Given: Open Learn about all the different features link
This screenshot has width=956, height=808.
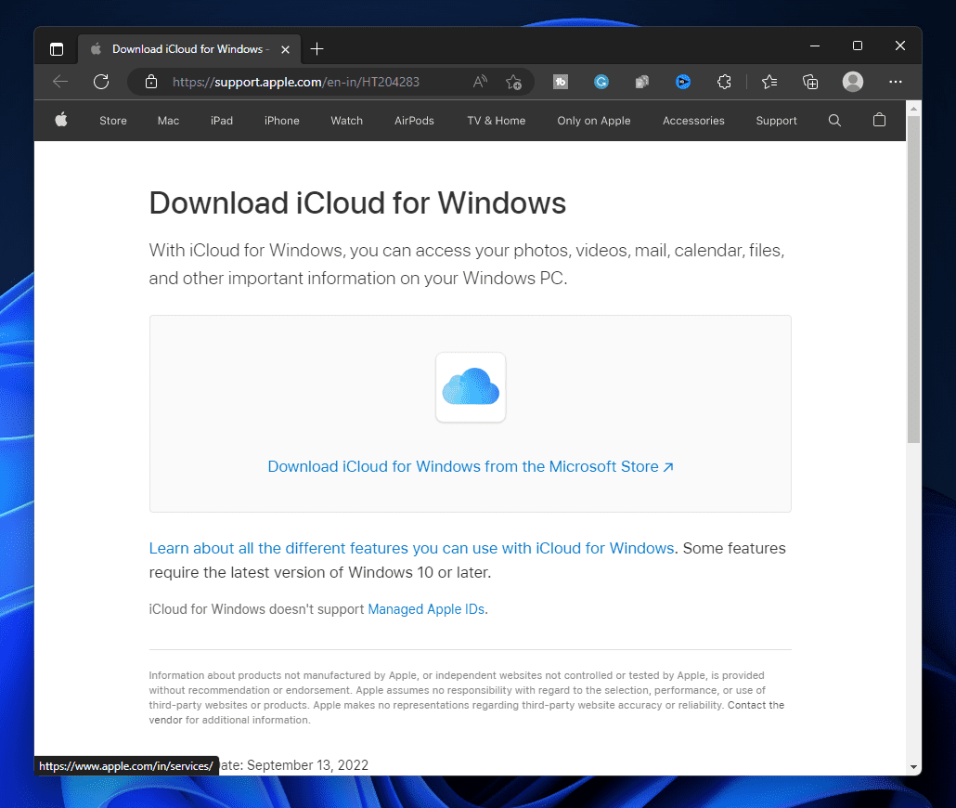Looking at the screenshot, I should point(411,548).
